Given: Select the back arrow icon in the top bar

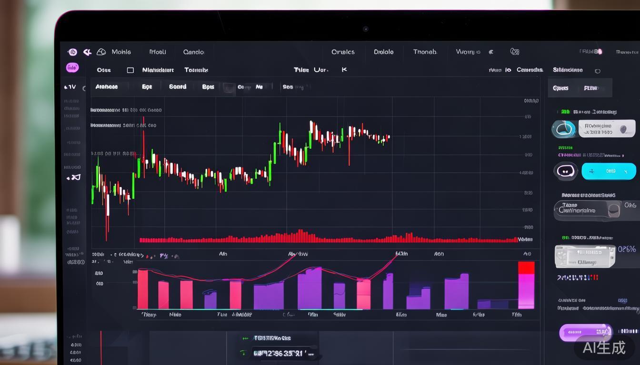Looking at the screenshot, I should coord(87,51).
